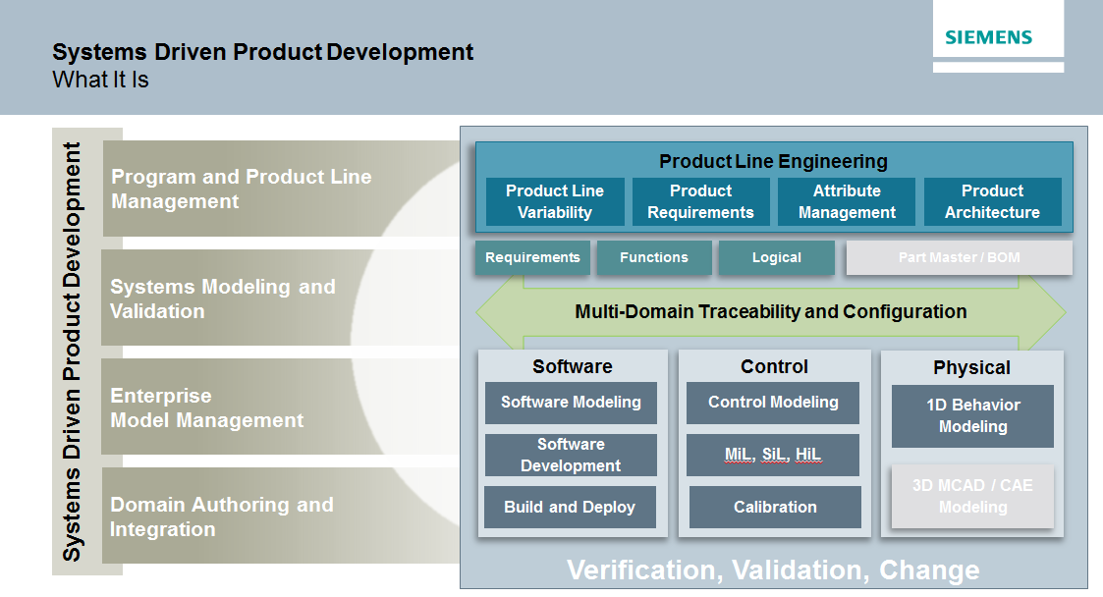Toggle the Requirements box
This screenshot has height=597, width=1103.
click(532, 257)
